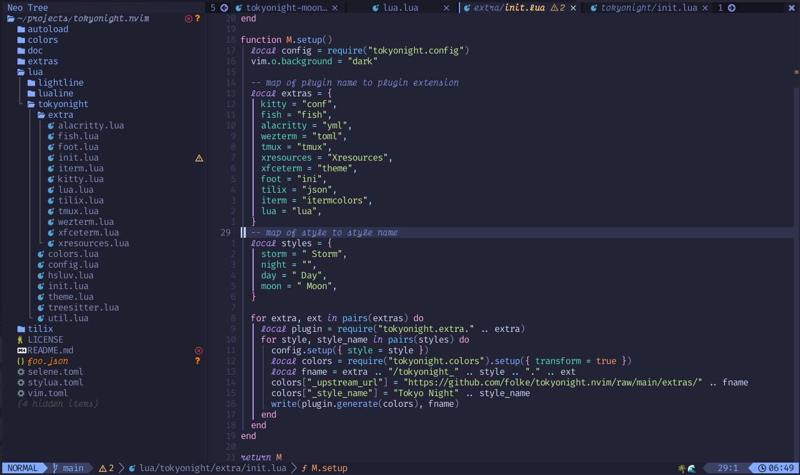Click the clock icon in the statusline

click(x=762, y=468)
